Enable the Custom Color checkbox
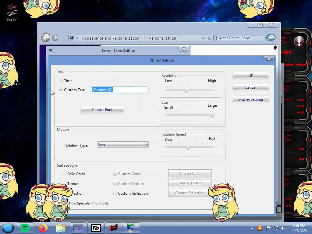Screen dimensions: 312x234 [115, 174]
